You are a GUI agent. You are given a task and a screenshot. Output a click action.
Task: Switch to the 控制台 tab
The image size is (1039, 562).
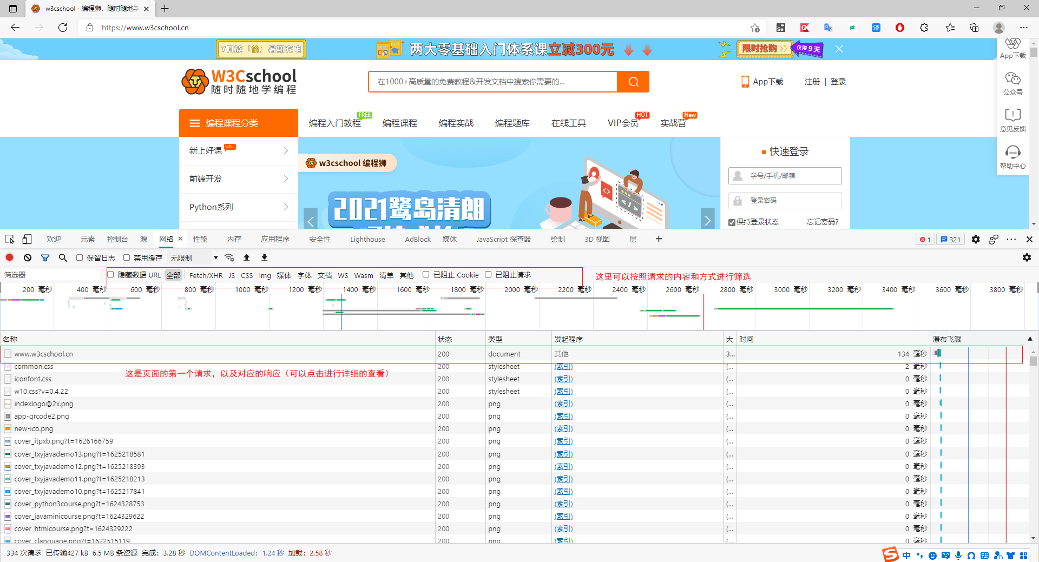click(117, 239)
